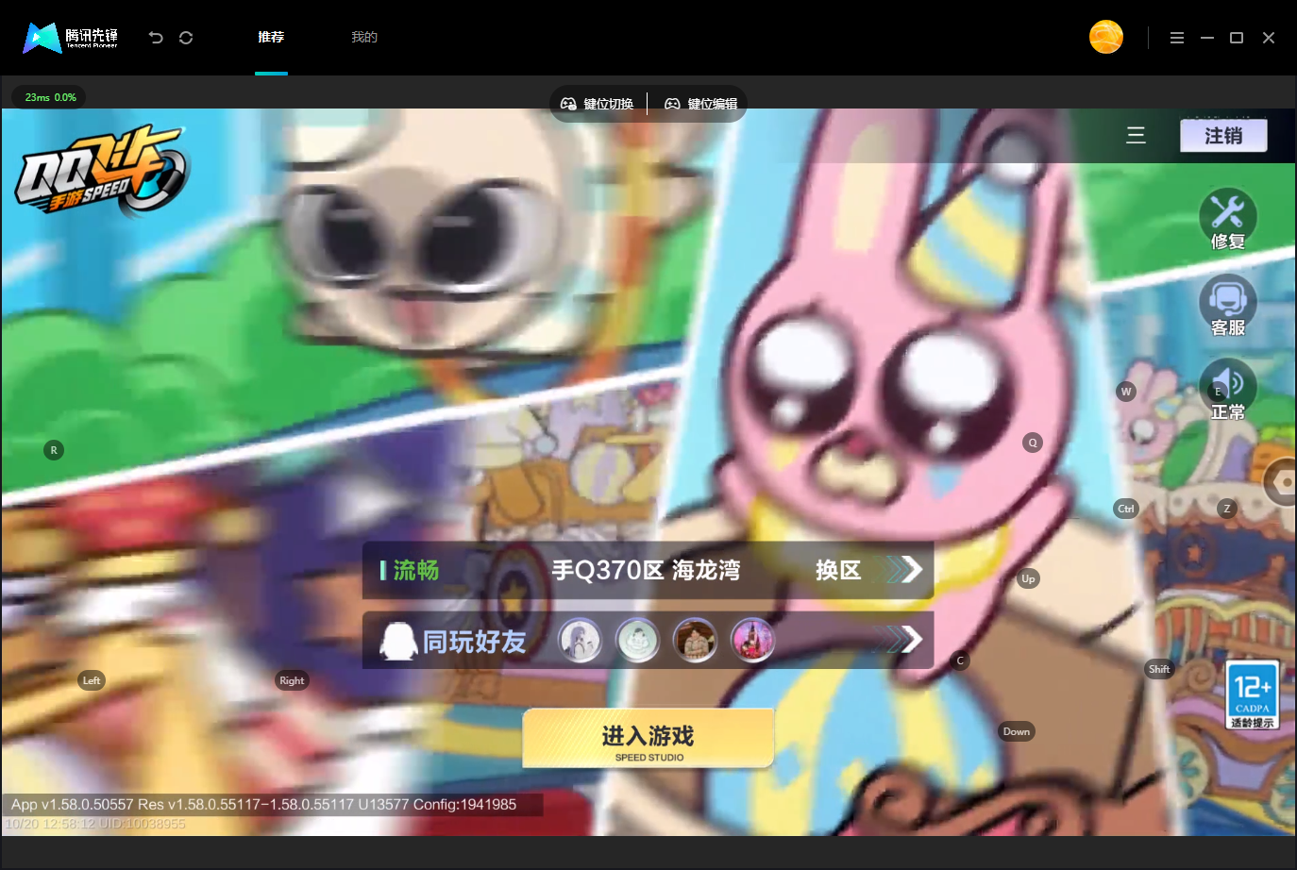This screenshot has height=870, width=1297.
Task: Click the refresh icon in top bar
Action: coord(186,38)
